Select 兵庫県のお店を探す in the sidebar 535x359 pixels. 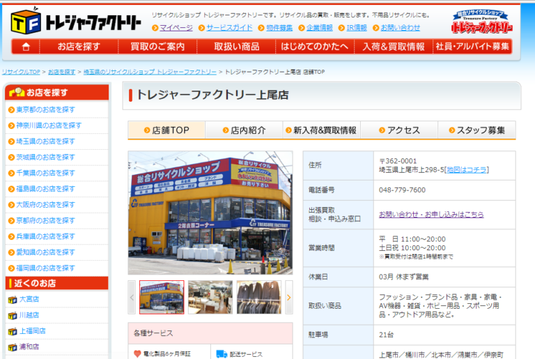pos(45,236)
